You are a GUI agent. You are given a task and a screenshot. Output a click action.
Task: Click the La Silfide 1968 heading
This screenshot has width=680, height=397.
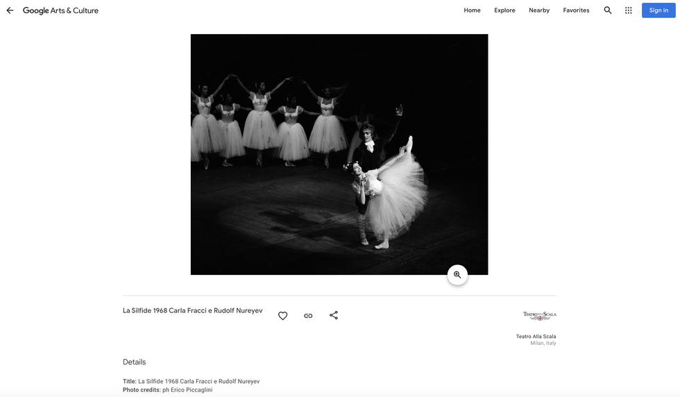click(193, 311)
